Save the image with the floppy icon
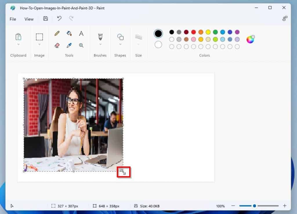This screenshot has width=297, height=214. point(46,19)
